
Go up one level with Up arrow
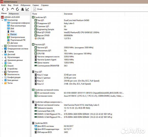[x=12, y=9]
